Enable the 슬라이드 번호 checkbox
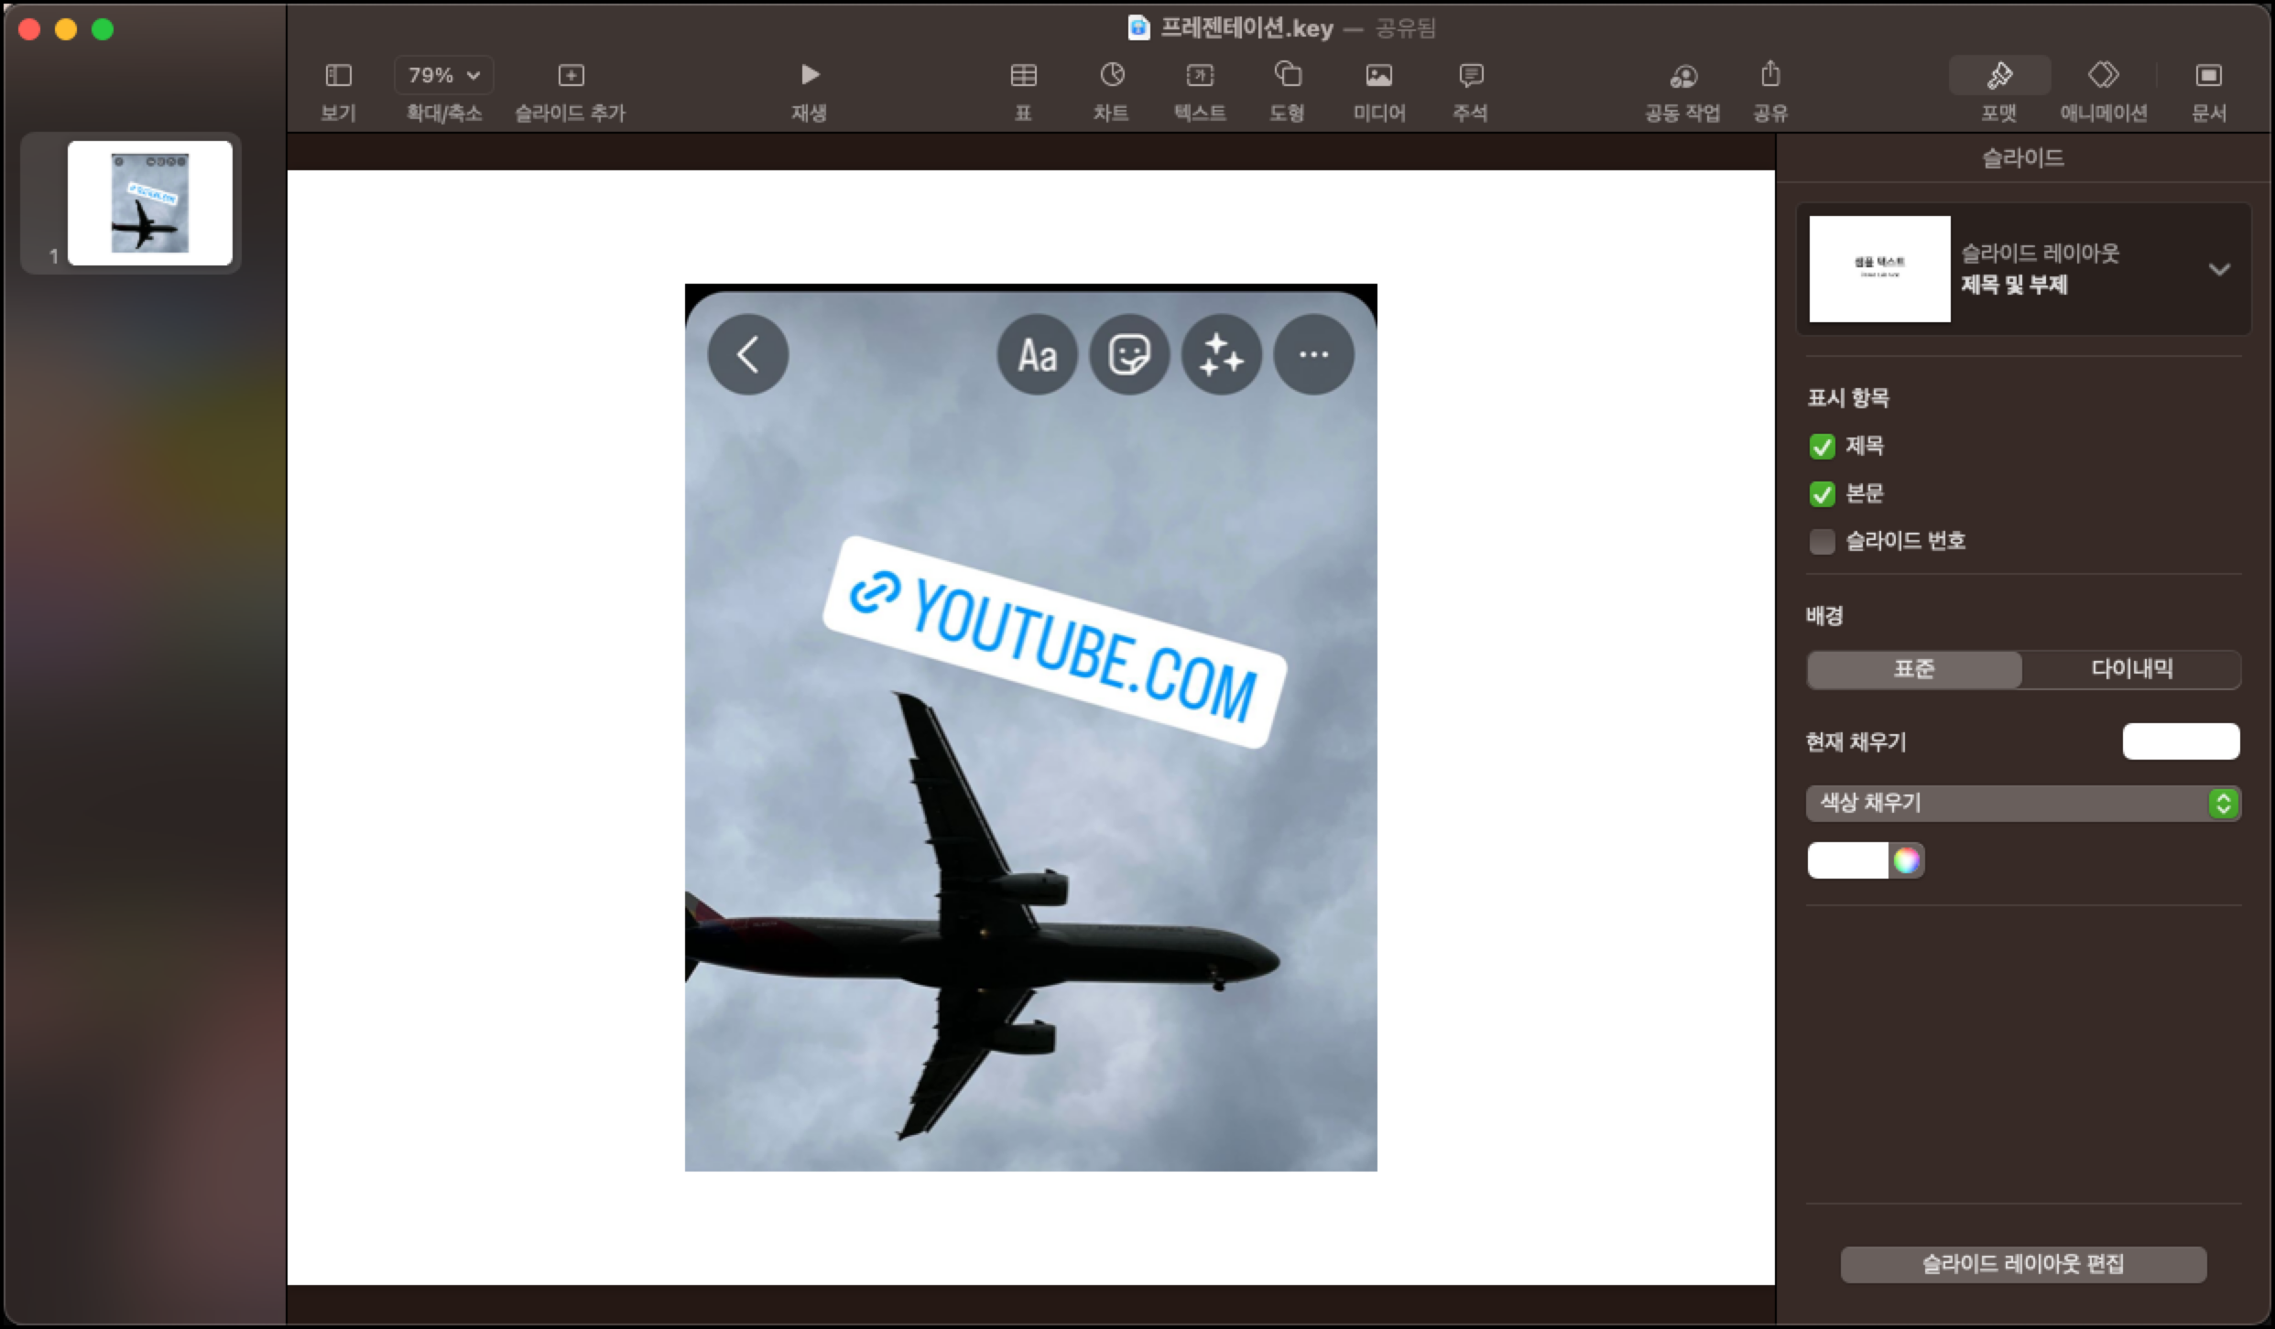2275x1329 pixels. pos(1823,542)
